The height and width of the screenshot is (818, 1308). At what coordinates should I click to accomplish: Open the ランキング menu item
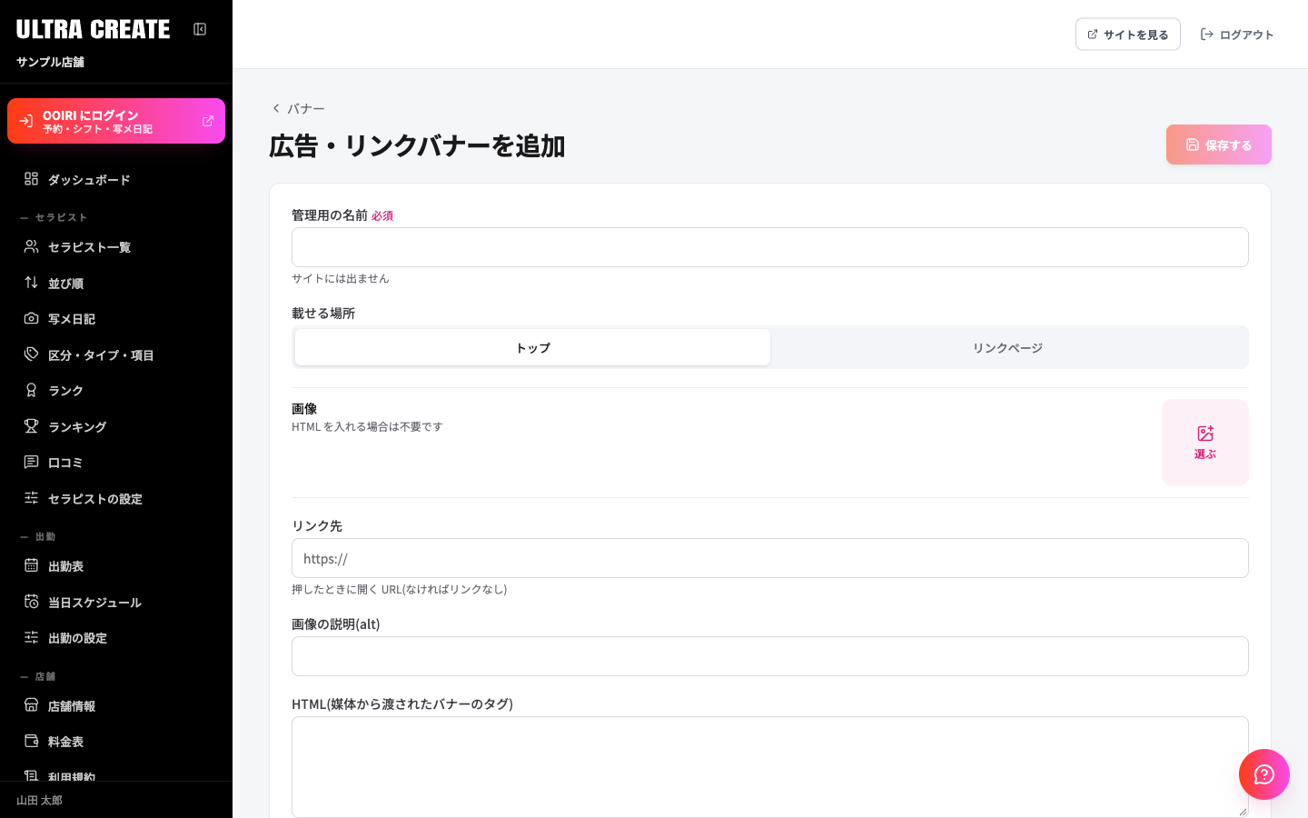pyautogui.click(x=116, y=426)
